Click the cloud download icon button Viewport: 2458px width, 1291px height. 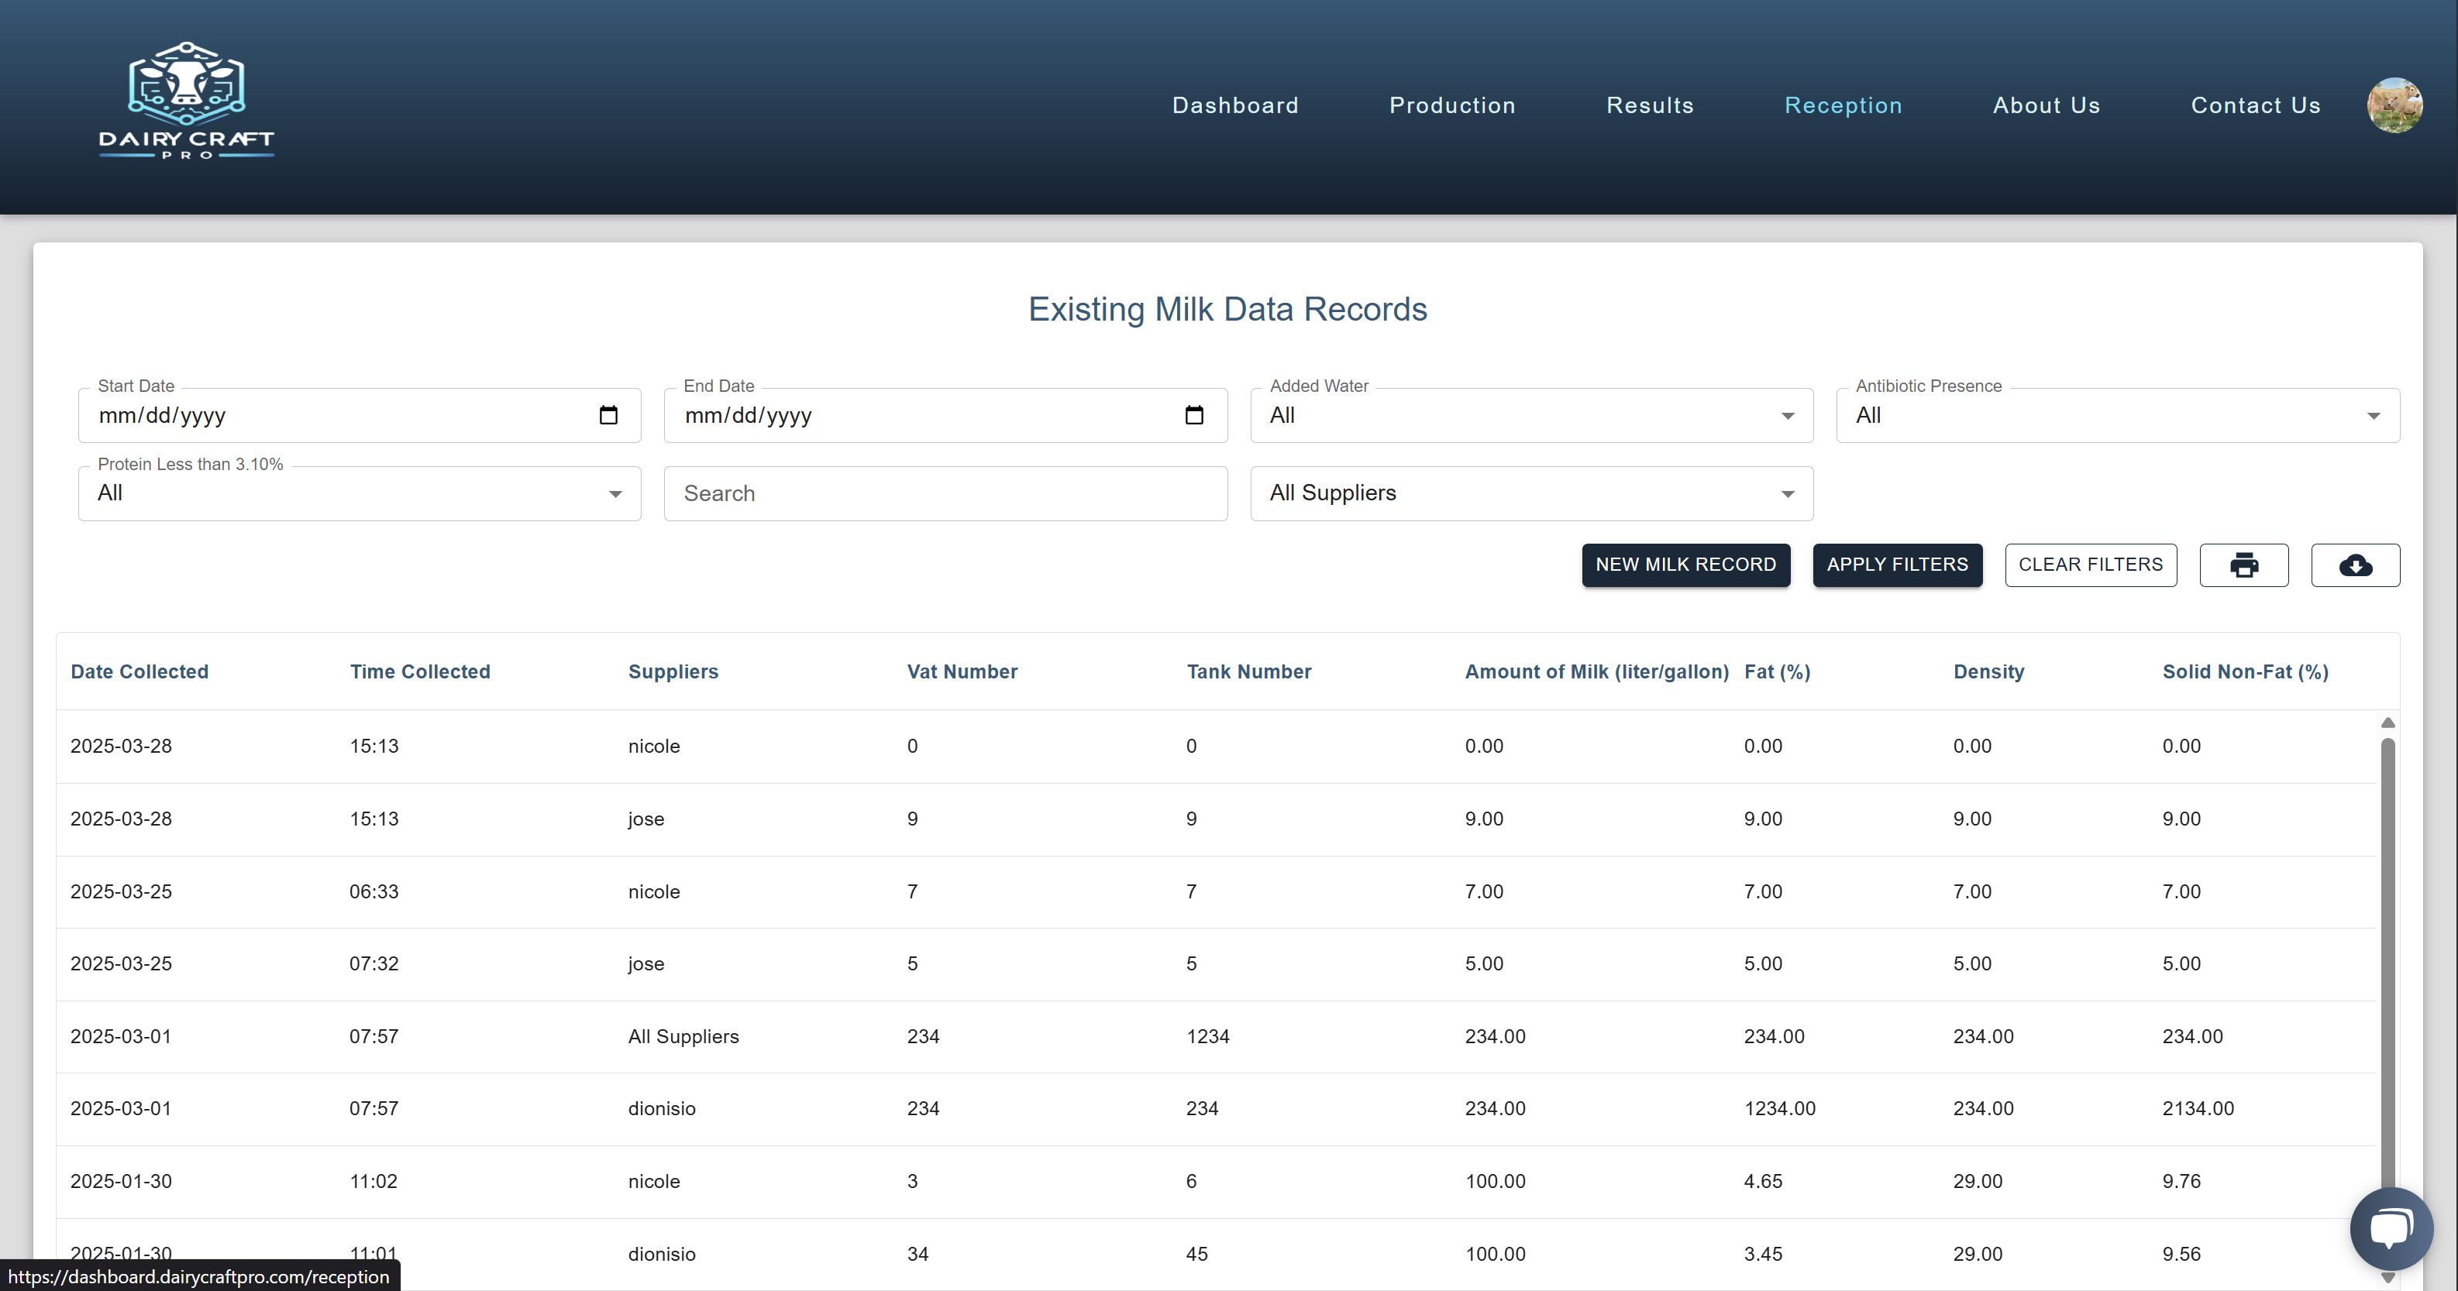2354,565
